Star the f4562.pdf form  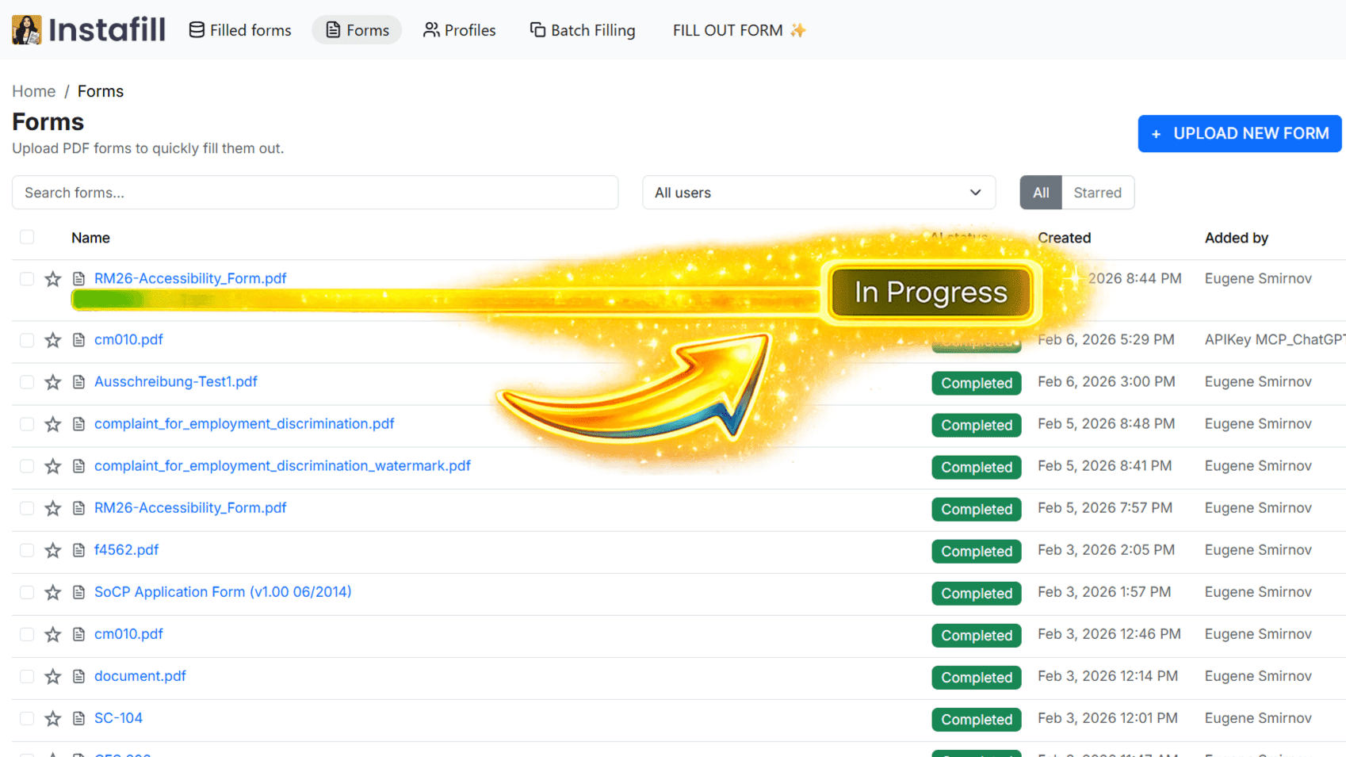[x=53, y=550]
